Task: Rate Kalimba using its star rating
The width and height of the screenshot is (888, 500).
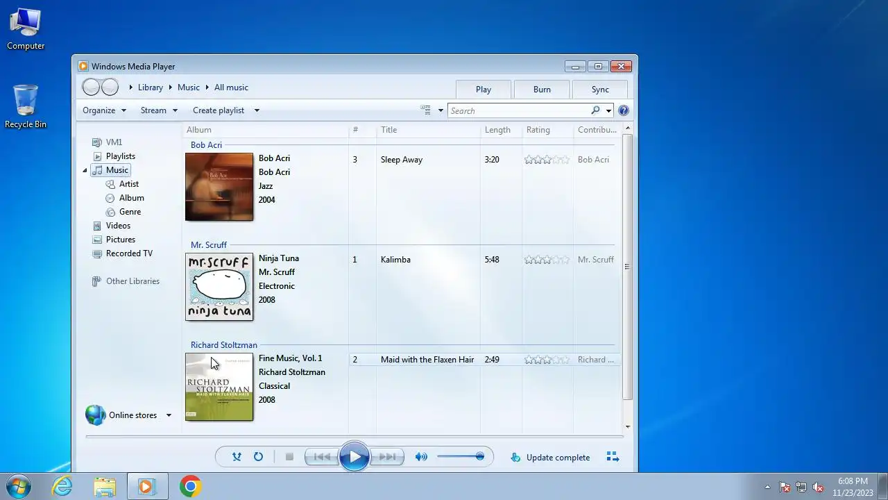Action: 547,260
